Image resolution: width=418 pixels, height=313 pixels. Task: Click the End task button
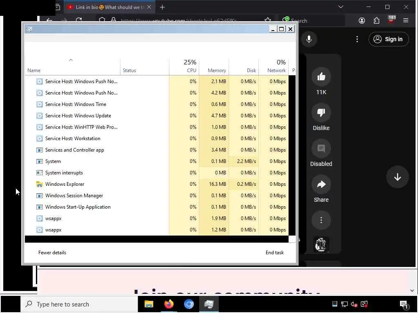[275, 253]
